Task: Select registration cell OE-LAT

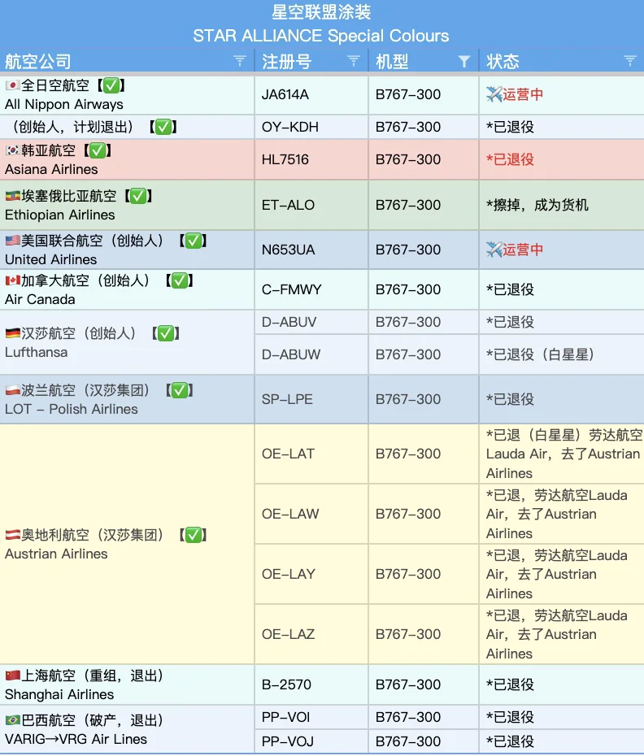Action: pyautogui.click(x=311, y=454)
